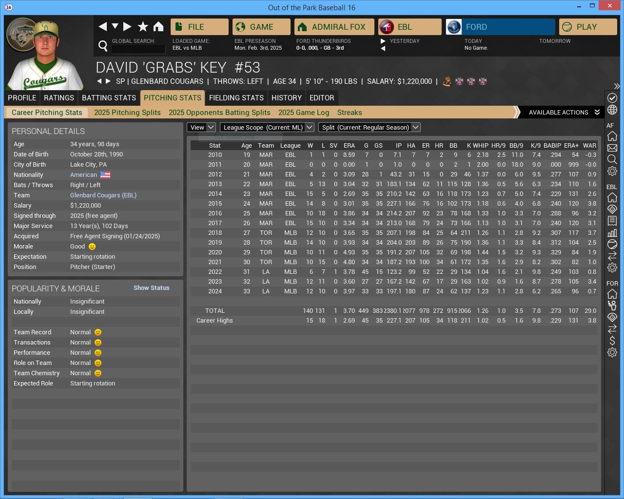Click the dollar sign icon in FOR sidebar section
The width and height of the screenshot is (624, 499).
[612, 341]
